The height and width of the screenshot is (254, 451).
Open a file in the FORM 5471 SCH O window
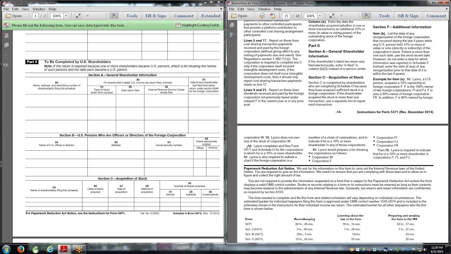click(14, 16)
